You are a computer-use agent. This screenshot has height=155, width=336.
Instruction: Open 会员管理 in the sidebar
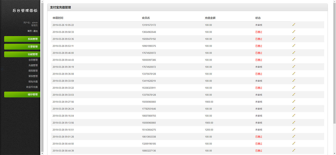click(x=33, y=60)
